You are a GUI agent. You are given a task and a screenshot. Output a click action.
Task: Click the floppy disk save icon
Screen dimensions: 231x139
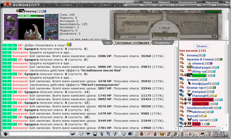(x=95, y=134)
